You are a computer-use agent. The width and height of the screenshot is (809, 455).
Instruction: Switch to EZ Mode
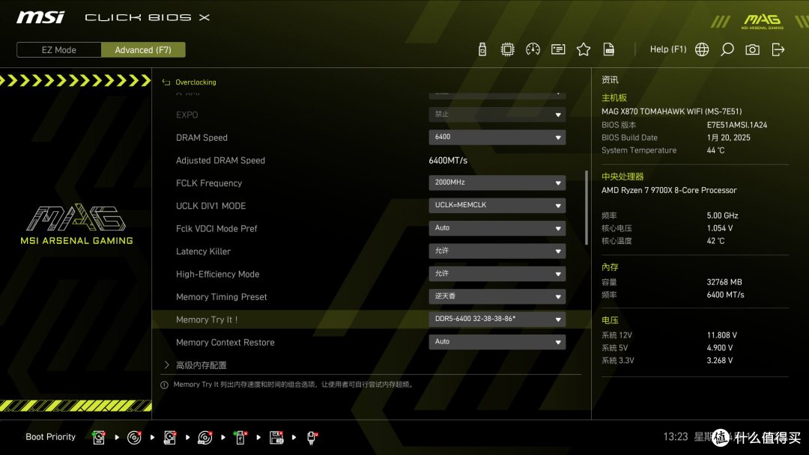(x=59, y=50)
